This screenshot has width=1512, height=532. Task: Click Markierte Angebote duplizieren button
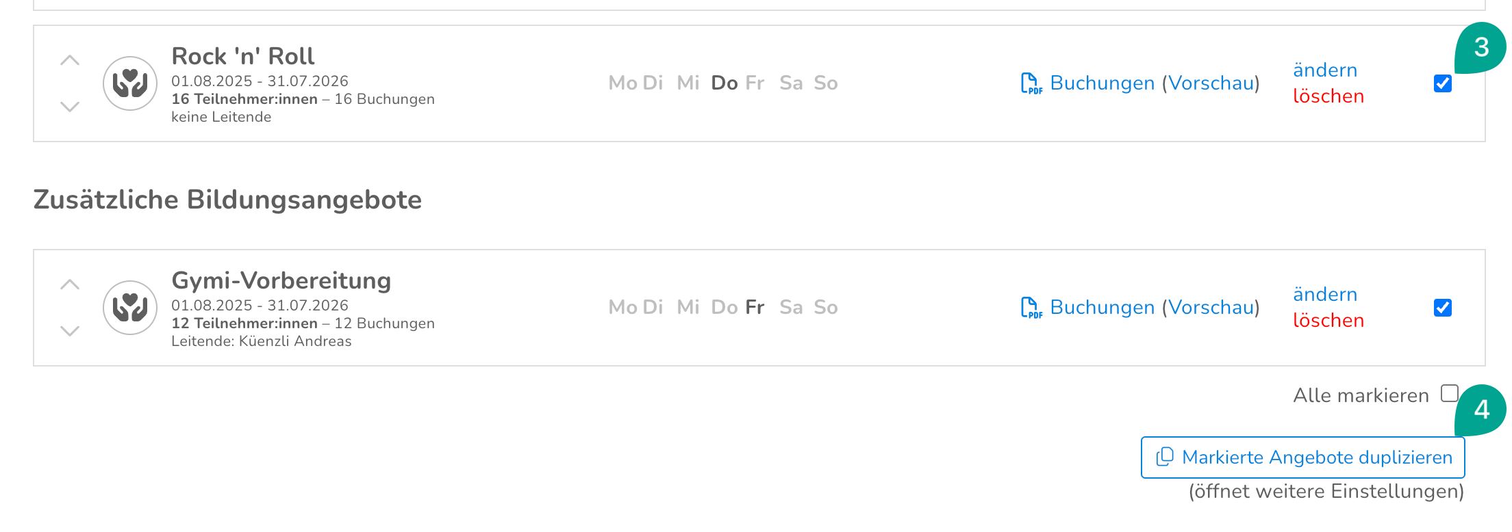click(x=1302, y=457)
